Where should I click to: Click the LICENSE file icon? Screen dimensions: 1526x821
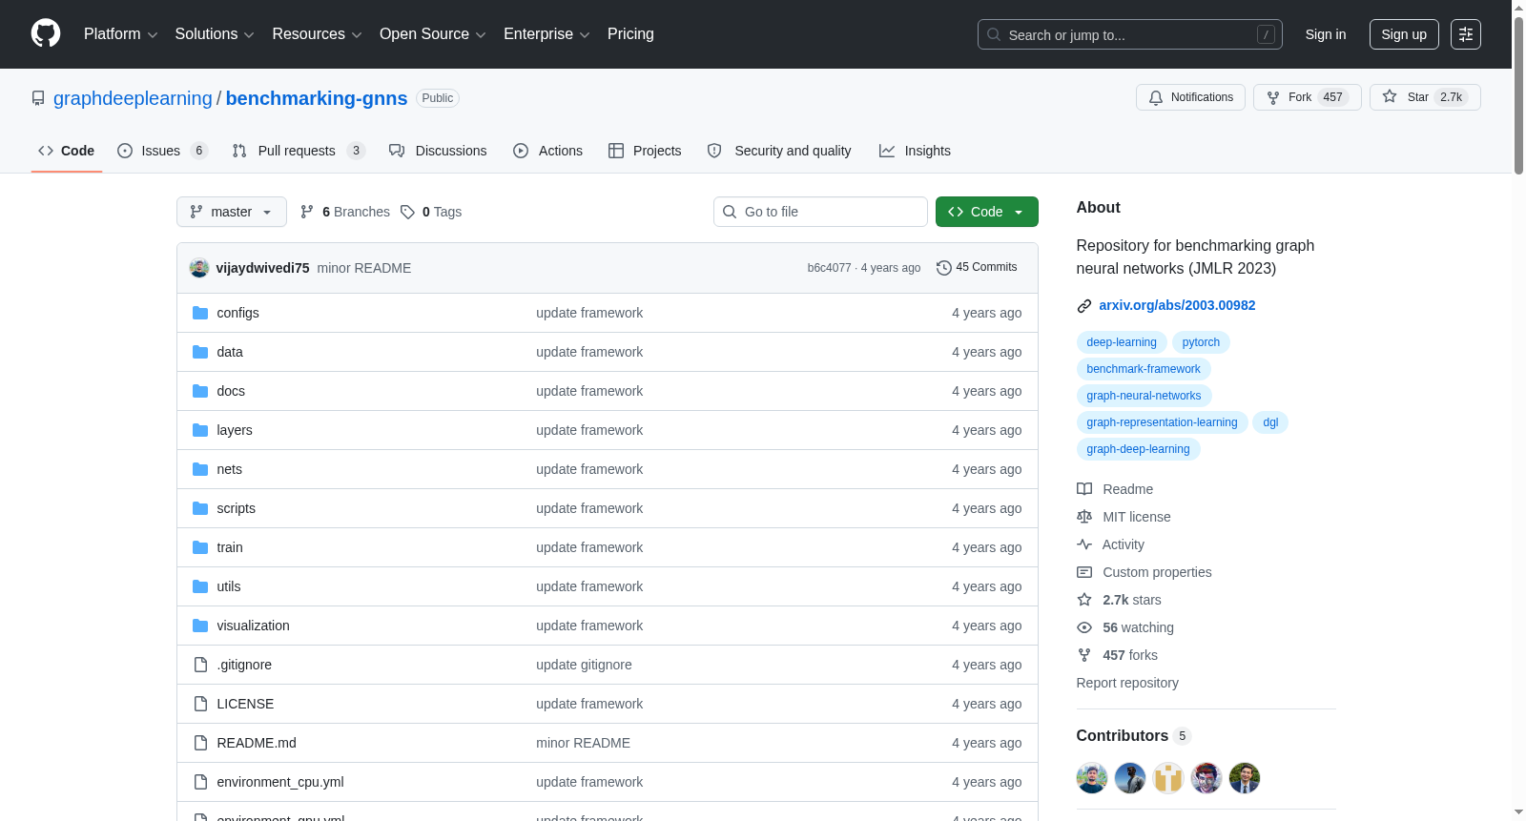(x=200, y=704)
